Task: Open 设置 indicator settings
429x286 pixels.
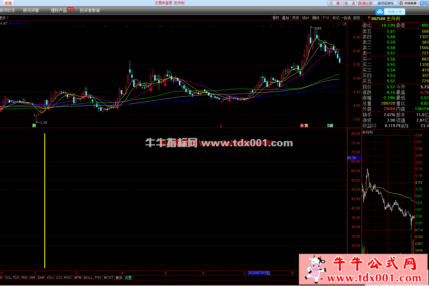Action: [128, 278]
